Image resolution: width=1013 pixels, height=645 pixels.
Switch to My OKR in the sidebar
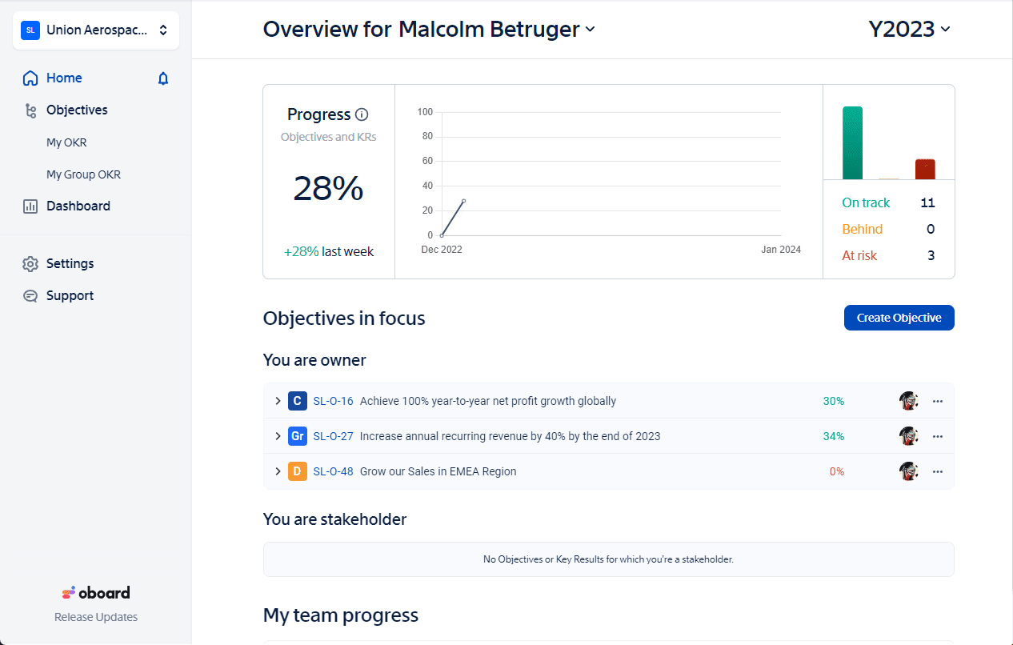(65, 142)
